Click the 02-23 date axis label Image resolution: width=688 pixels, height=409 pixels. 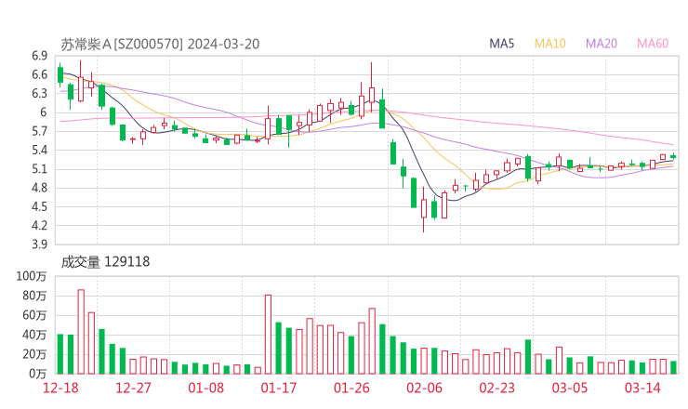(x=496, y=388)
